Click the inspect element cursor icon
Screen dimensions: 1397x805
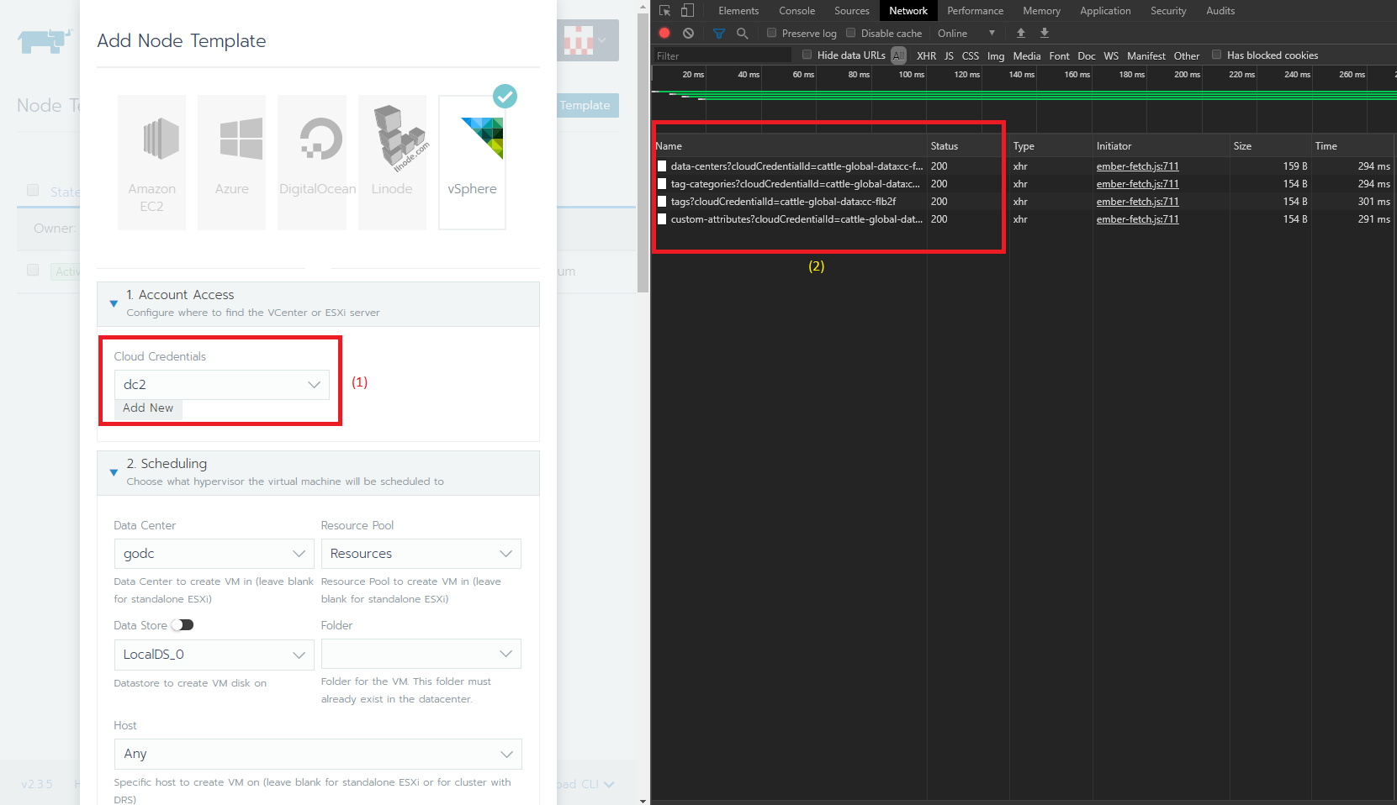[664, 10]
